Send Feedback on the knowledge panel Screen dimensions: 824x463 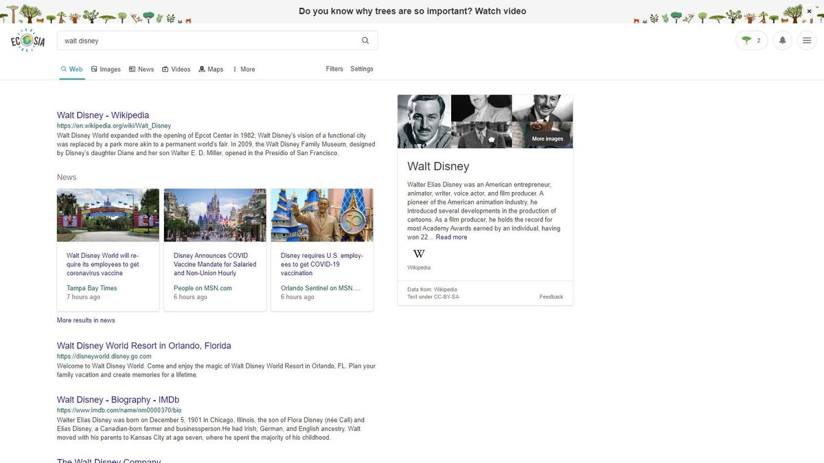(x=551, y=296)
